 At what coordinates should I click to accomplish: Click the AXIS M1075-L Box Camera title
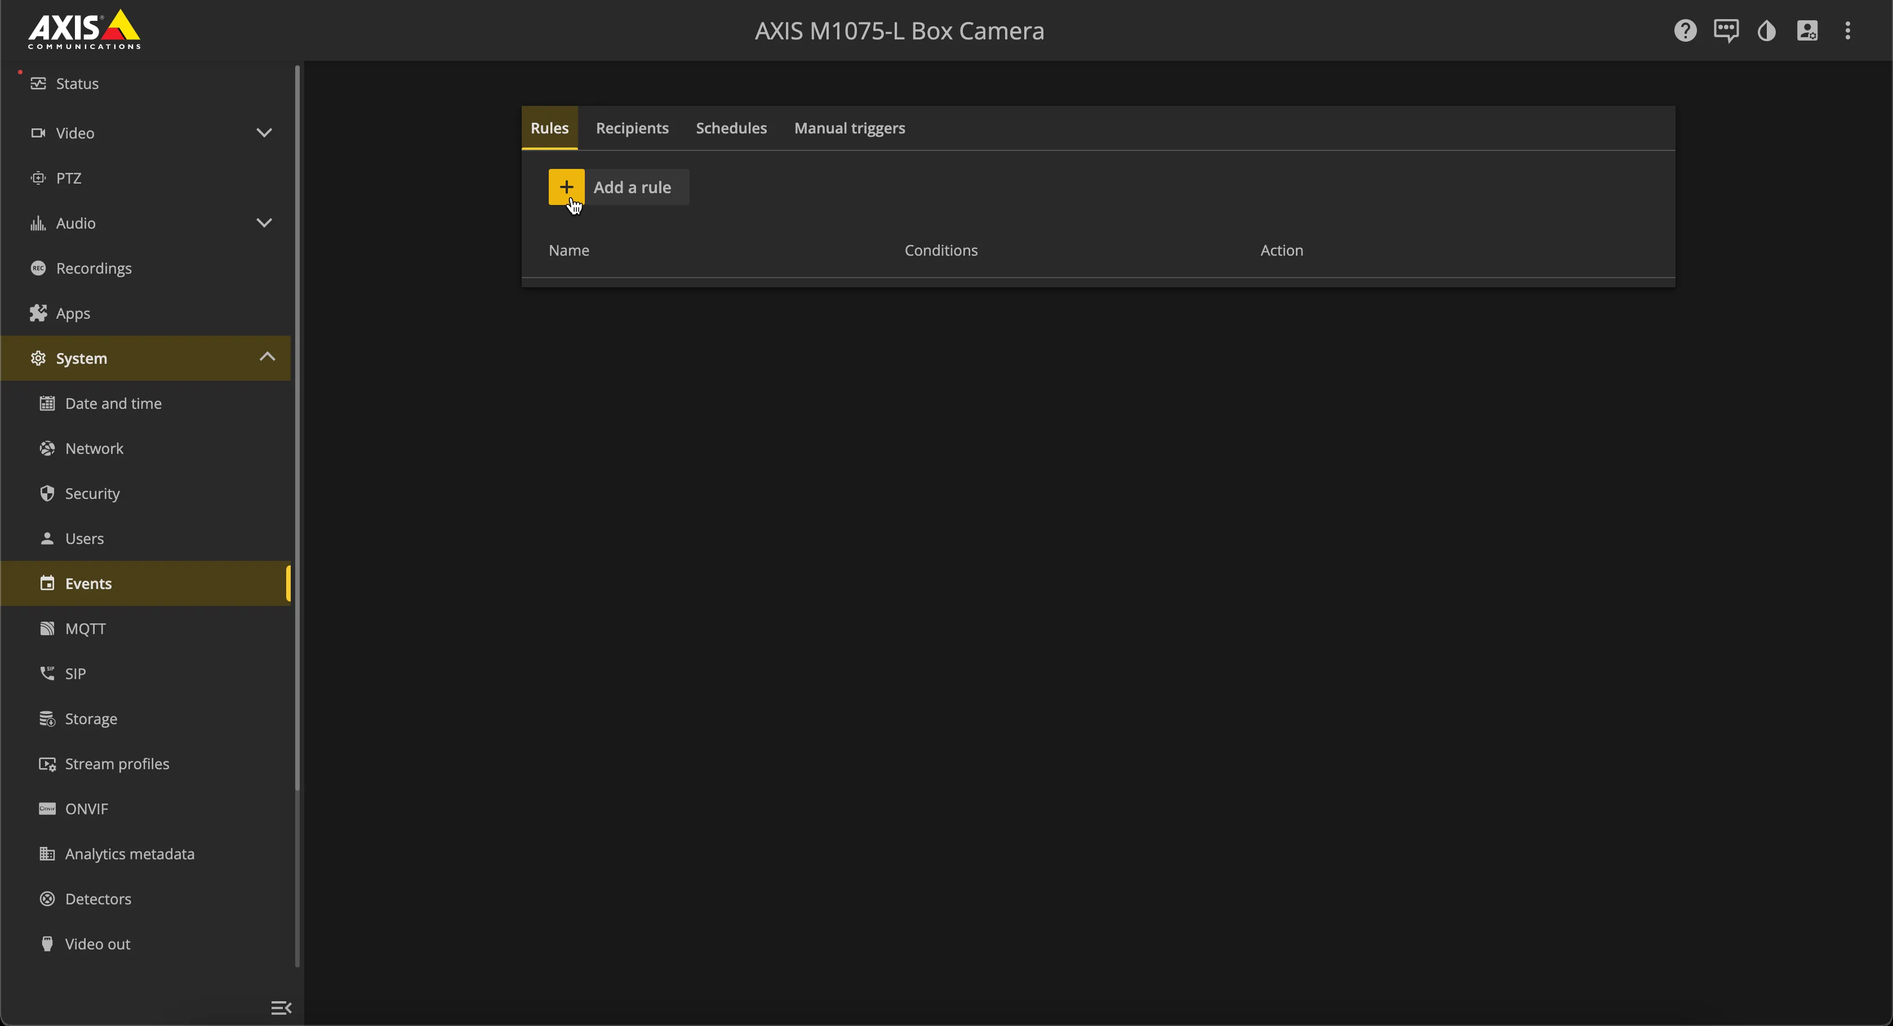click(899, 31)
